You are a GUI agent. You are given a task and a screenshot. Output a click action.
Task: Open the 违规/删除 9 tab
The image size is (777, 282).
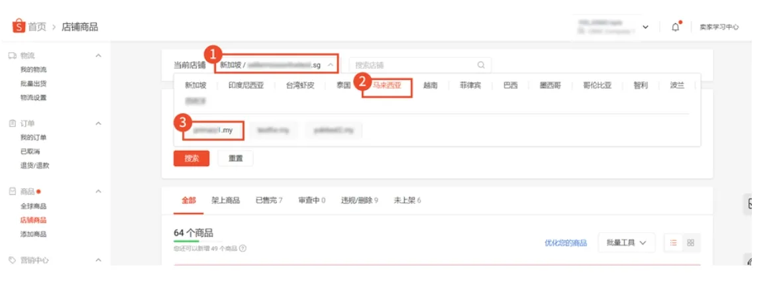click(x=359, y=200)
